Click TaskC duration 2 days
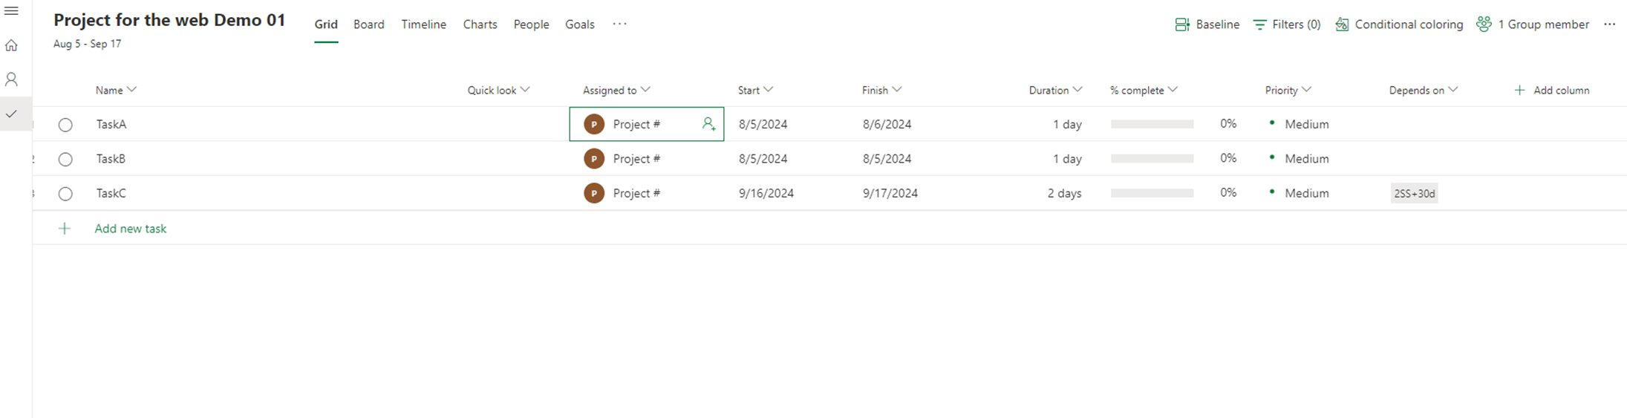Viewport: 1627px width, 418px height. (1064, 193)
